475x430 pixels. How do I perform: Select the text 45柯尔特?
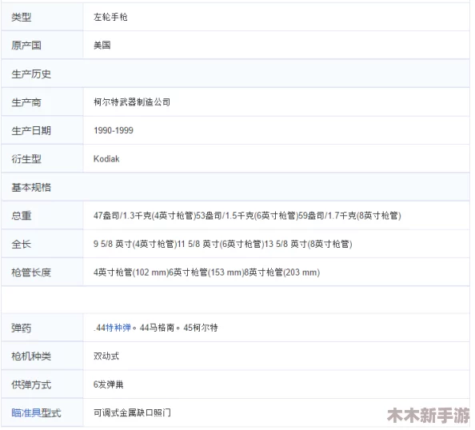[x=201, y=328]
